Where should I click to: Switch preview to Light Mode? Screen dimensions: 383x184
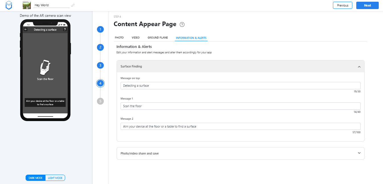[55, 178]
